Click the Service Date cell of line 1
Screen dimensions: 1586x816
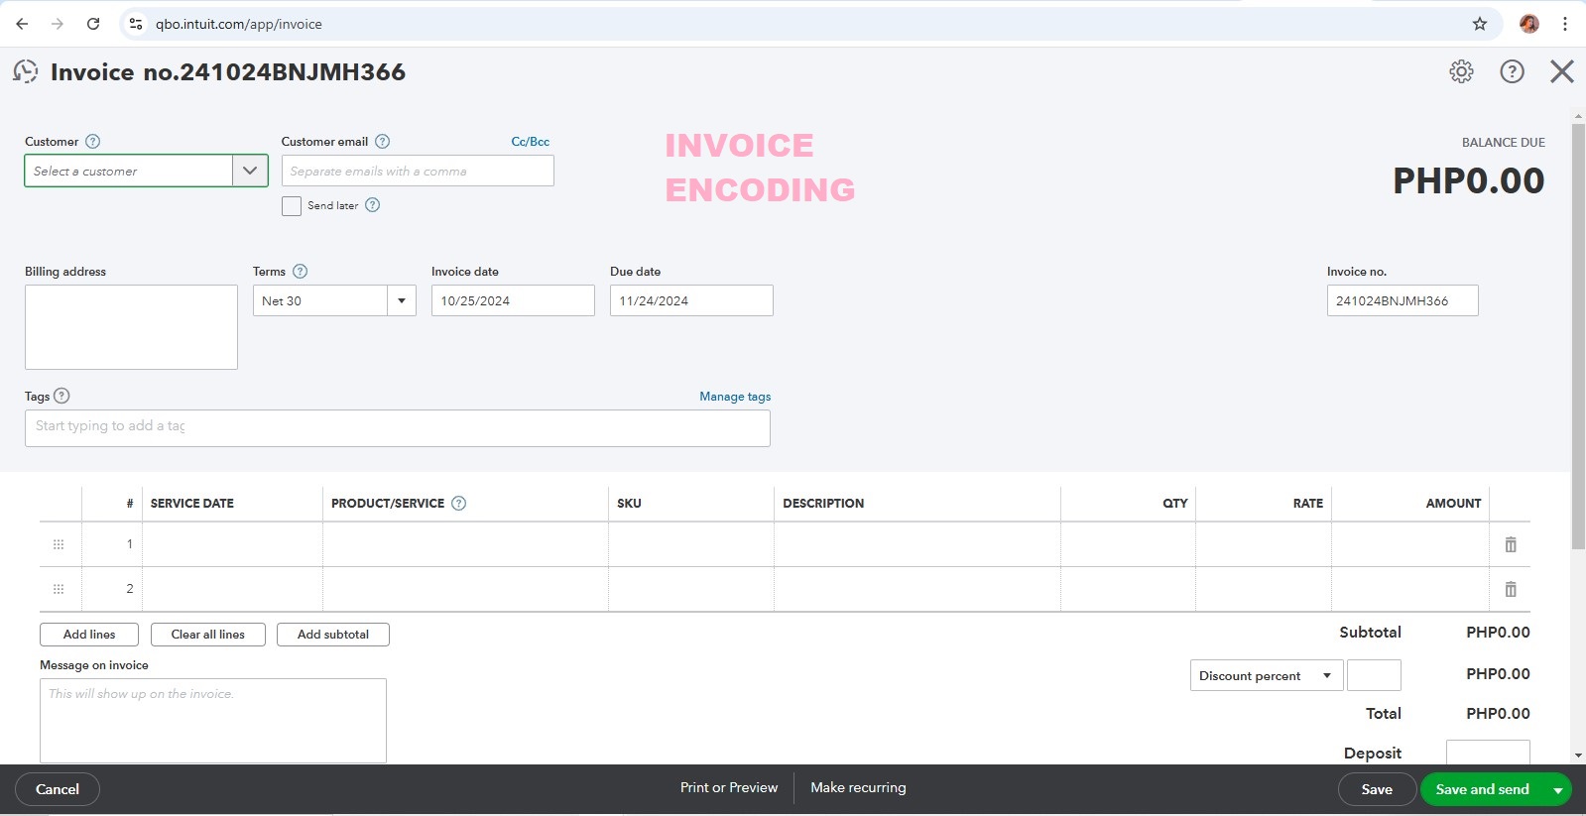click(232, 544)
